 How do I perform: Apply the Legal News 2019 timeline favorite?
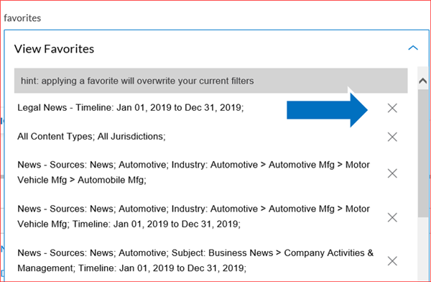pyautogui.click(x=130, y=107)
